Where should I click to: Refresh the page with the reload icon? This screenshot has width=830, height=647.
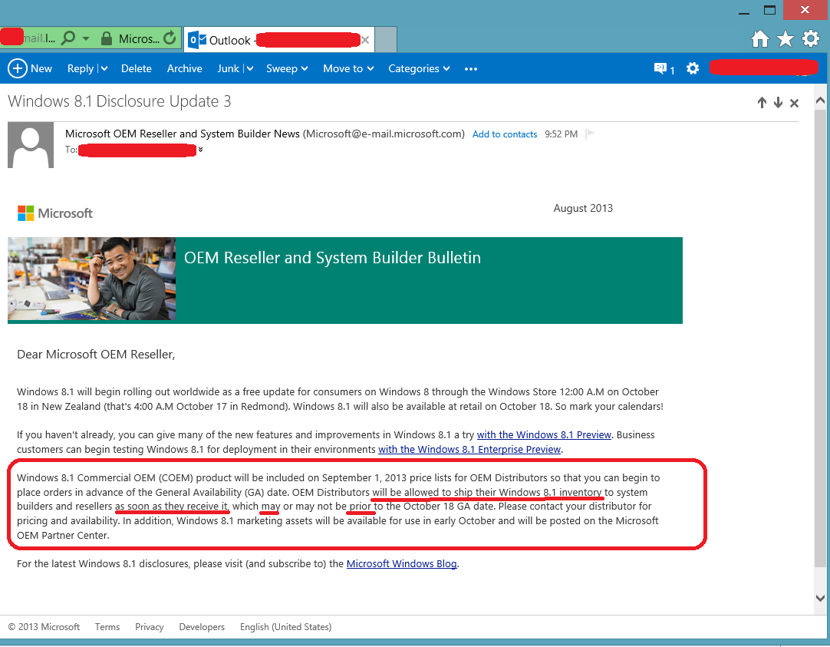[170, 38]
